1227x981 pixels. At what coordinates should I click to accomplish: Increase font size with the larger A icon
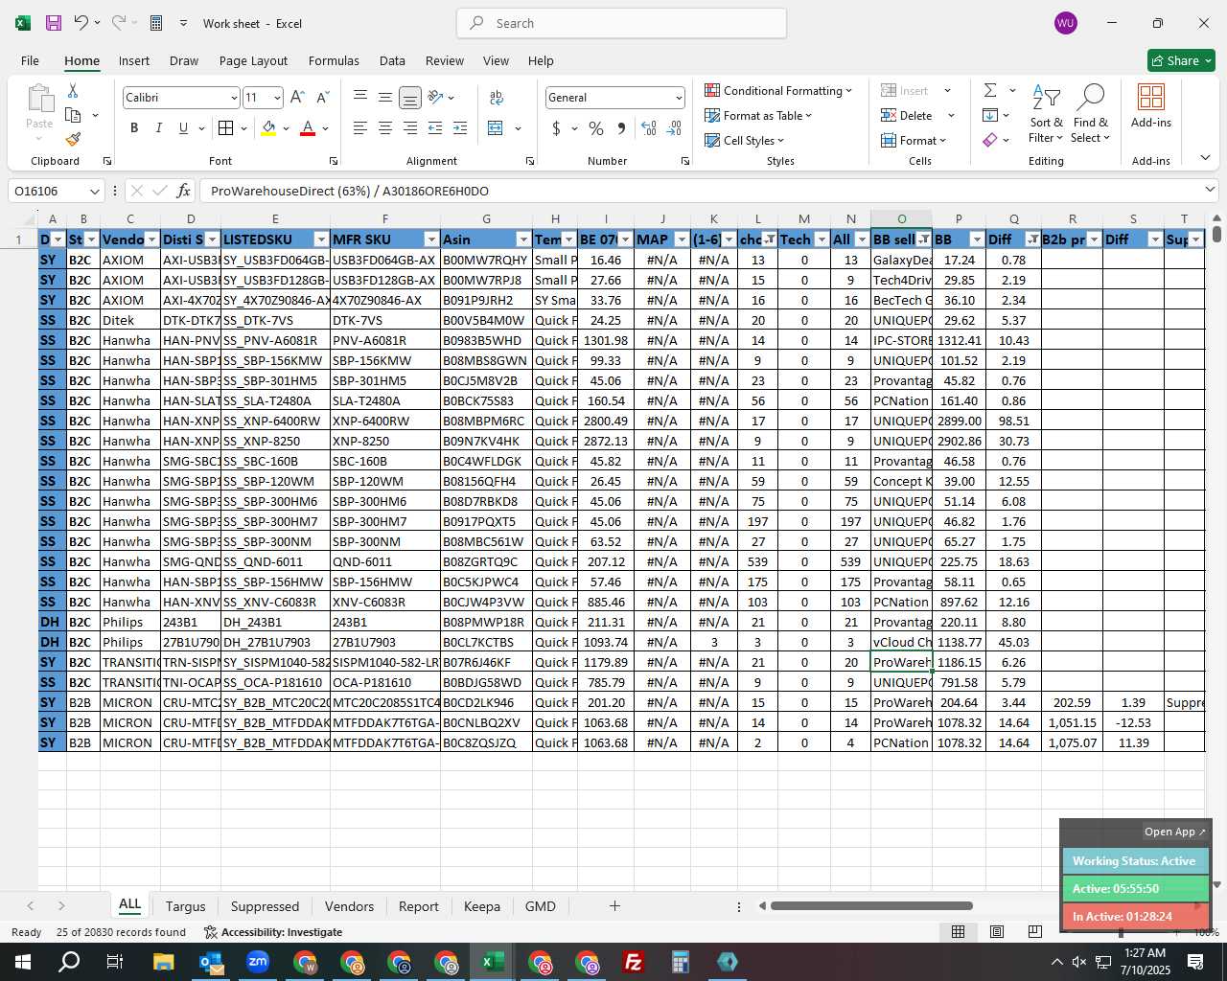tap(297, 98)
